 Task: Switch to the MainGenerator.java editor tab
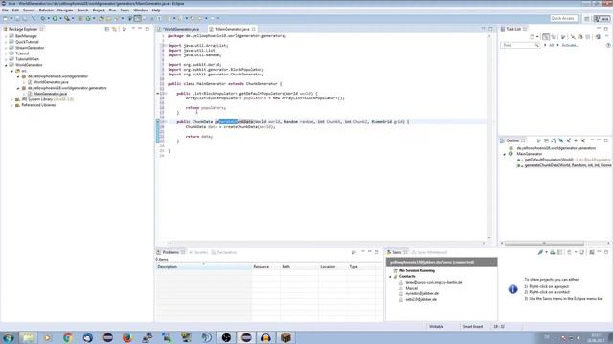pyautogui.click(x=232, y=29)
